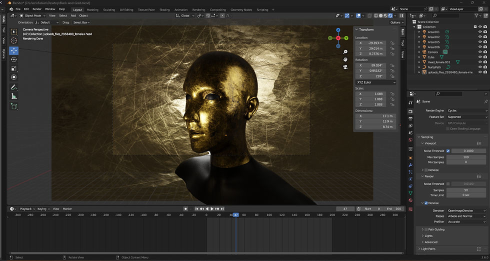The height and width of the screenshot is (261, 490).
Task: Switch to Sculpting workspace tab
Action: point(109,9)
